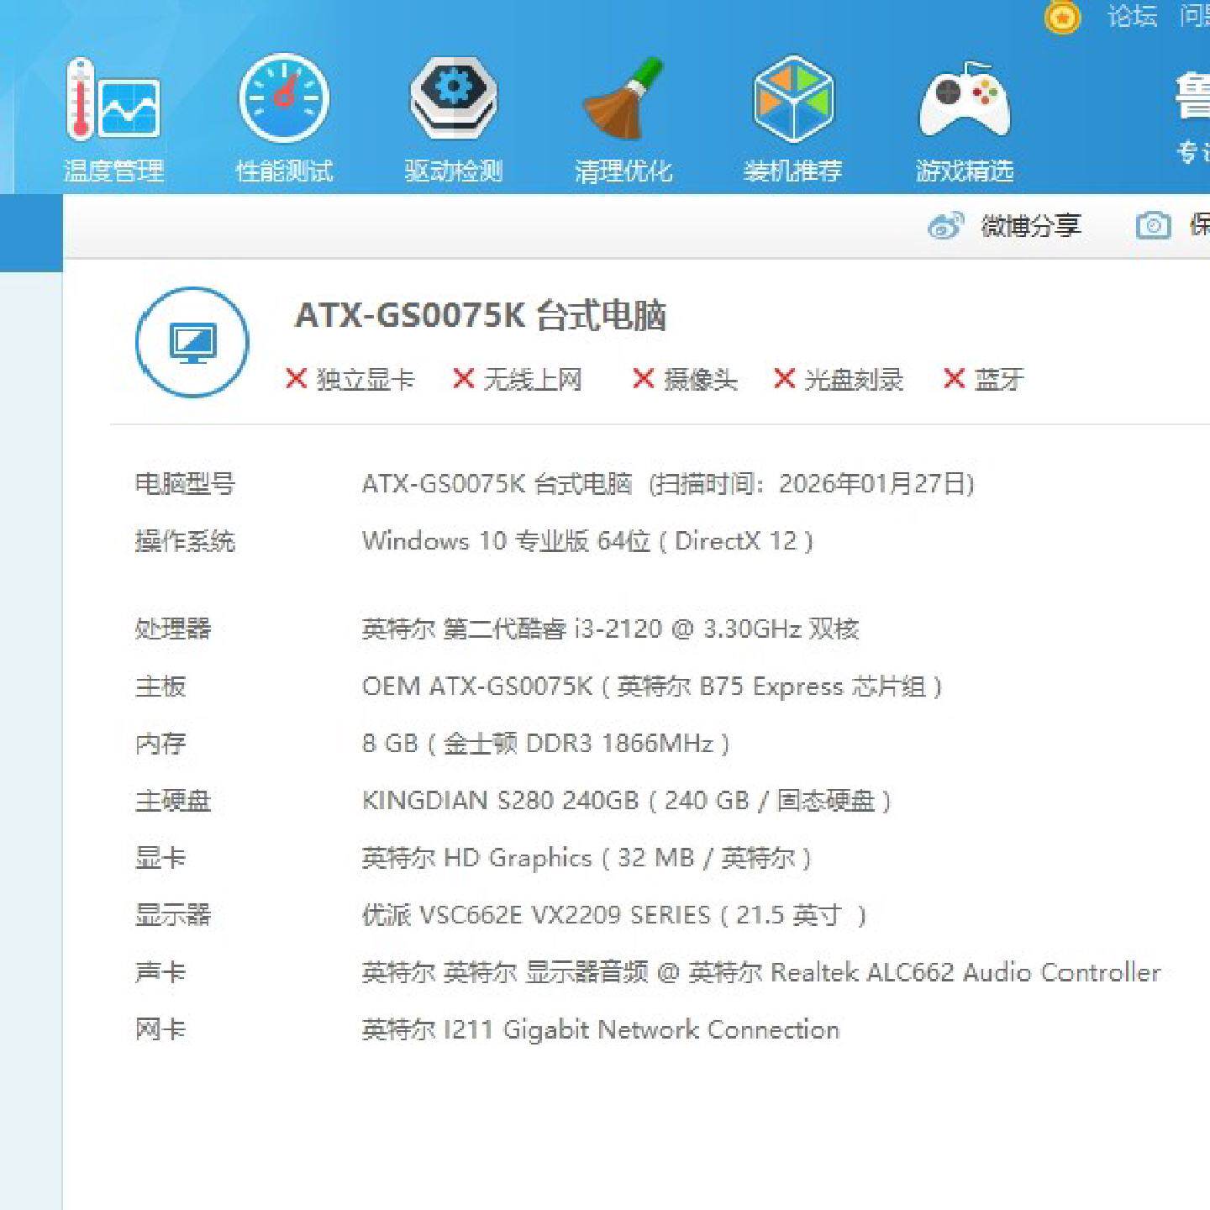
Task: Select the 网卡 row label
Action: 160,1029
